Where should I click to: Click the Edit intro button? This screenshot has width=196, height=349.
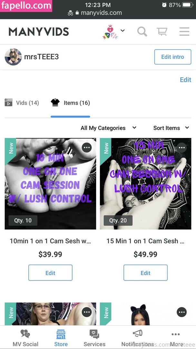point(173,57)
